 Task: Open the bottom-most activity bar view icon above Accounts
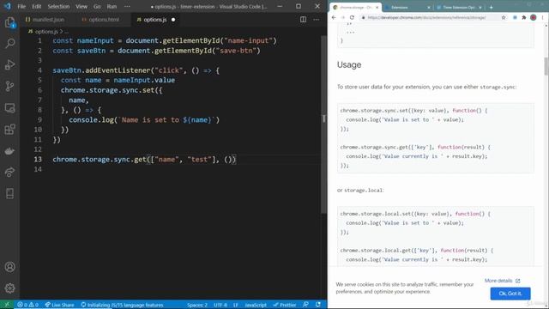click(x=9, y=193)
